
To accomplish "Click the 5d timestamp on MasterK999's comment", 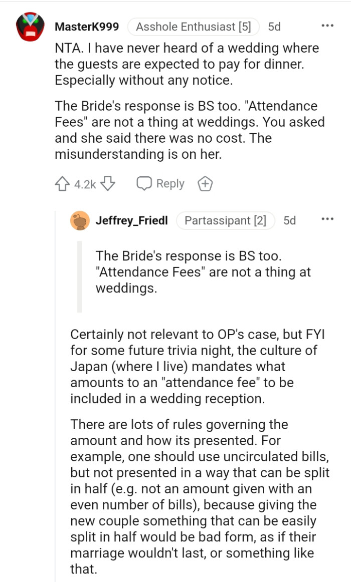I will (275, 28).
